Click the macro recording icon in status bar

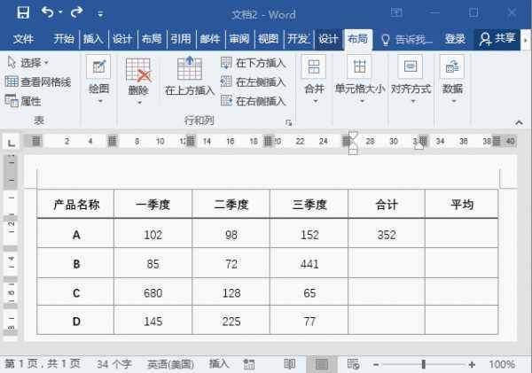(249, 364)
